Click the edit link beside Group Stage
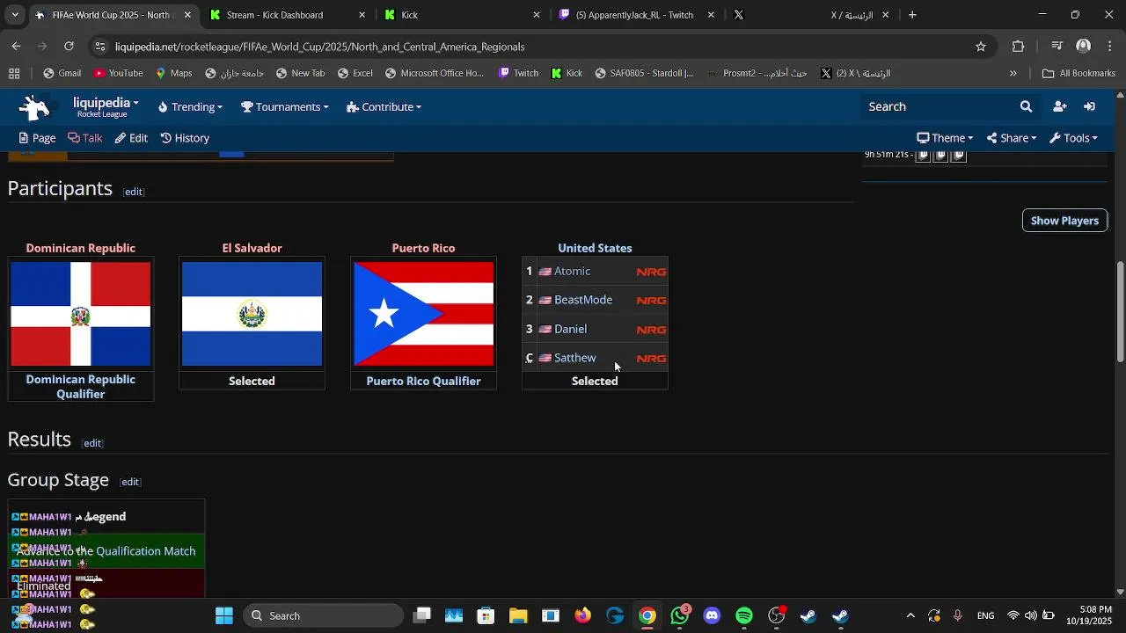1126x633 pixels. (130, 482)
